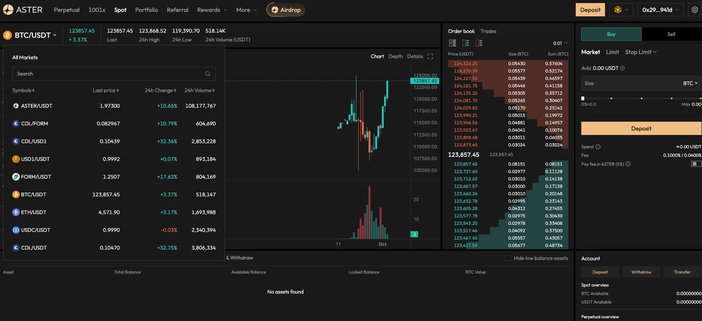
Task: Switch to the Trades tab
Action: tap(488, 31)
